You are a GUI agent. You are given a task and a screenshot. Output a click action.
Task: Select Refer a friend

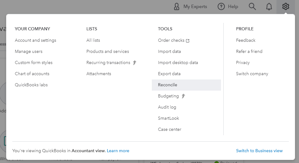click(249, 51)
